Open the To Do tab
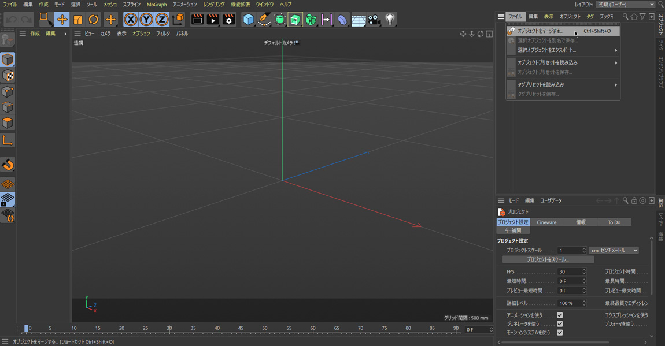This screenshot has width=665, height=346. (x=614, y=222)
